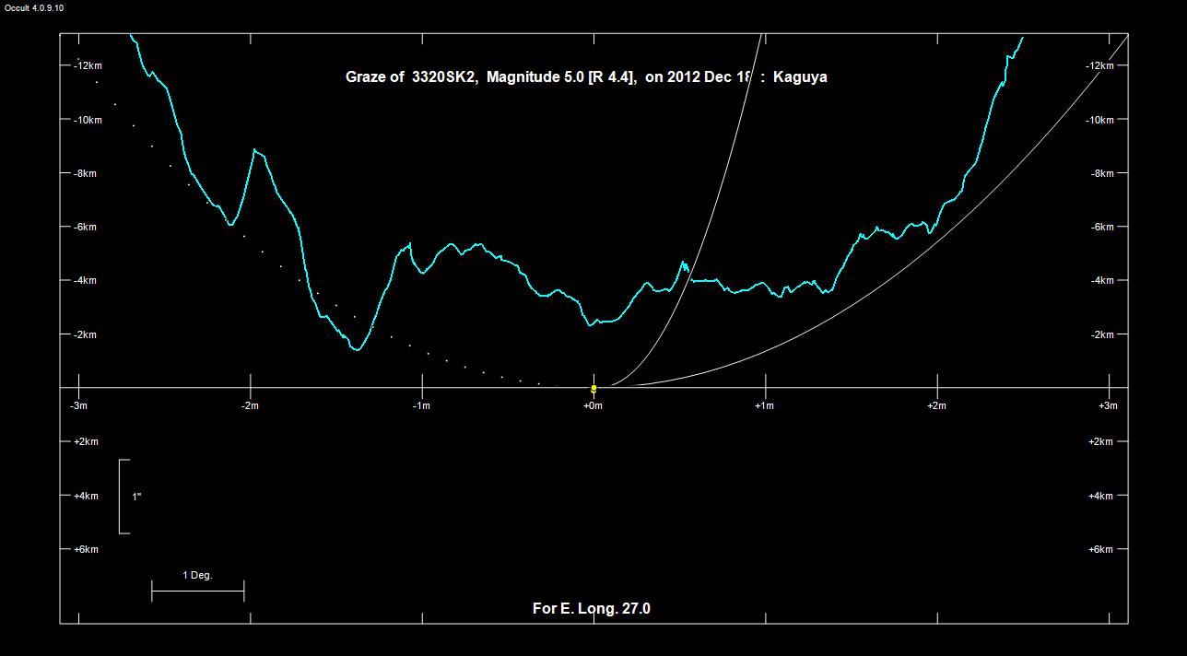Select the -1m tick label on horizontal axis
This screenshot has width=1187, height=656.
pyautogui.click(x=421, y=406)
